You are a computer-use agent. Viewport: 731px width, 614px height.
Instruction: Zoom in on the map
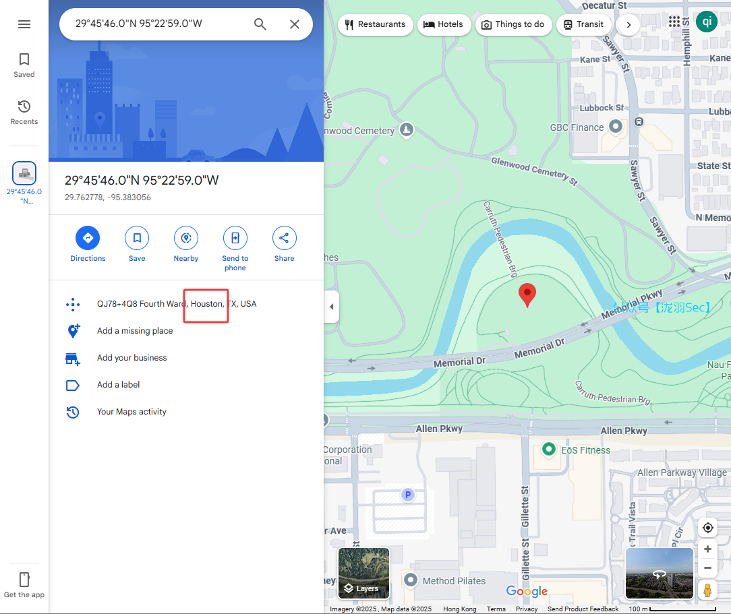click(x=707, y=549)
